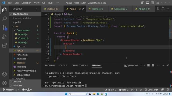The width and height of the screenshot is (172, 96).
Task: Close the terminal panel
Action: [168, 65]
